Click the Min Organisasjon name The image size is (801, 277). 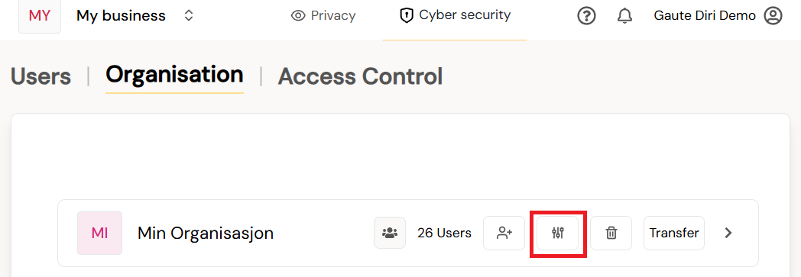click(206, 234)
